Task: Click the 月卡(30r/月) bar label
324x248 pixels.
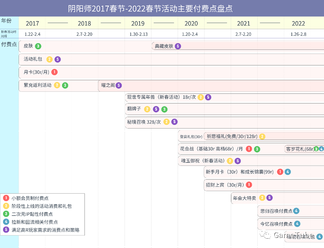Action: tap(36, 72)
